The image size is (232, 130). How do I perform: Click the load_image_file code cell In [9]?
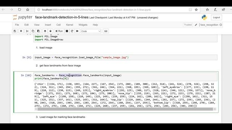coord(125,57)
